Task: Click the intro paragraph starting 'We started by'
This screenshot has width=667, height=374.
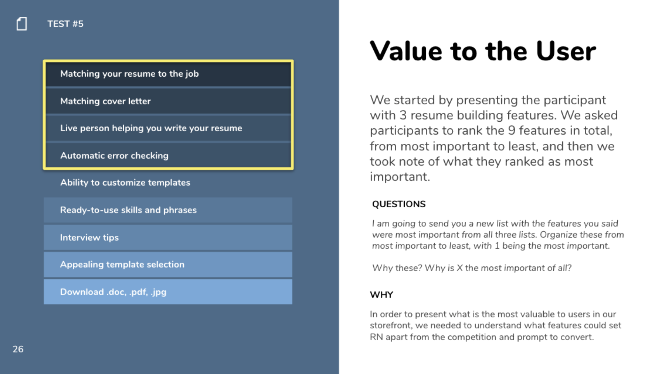Action: [494, 138]
